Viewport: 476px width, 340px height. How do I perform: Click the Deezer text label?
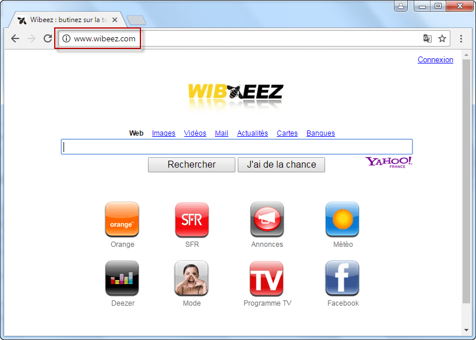pos(123,303)
